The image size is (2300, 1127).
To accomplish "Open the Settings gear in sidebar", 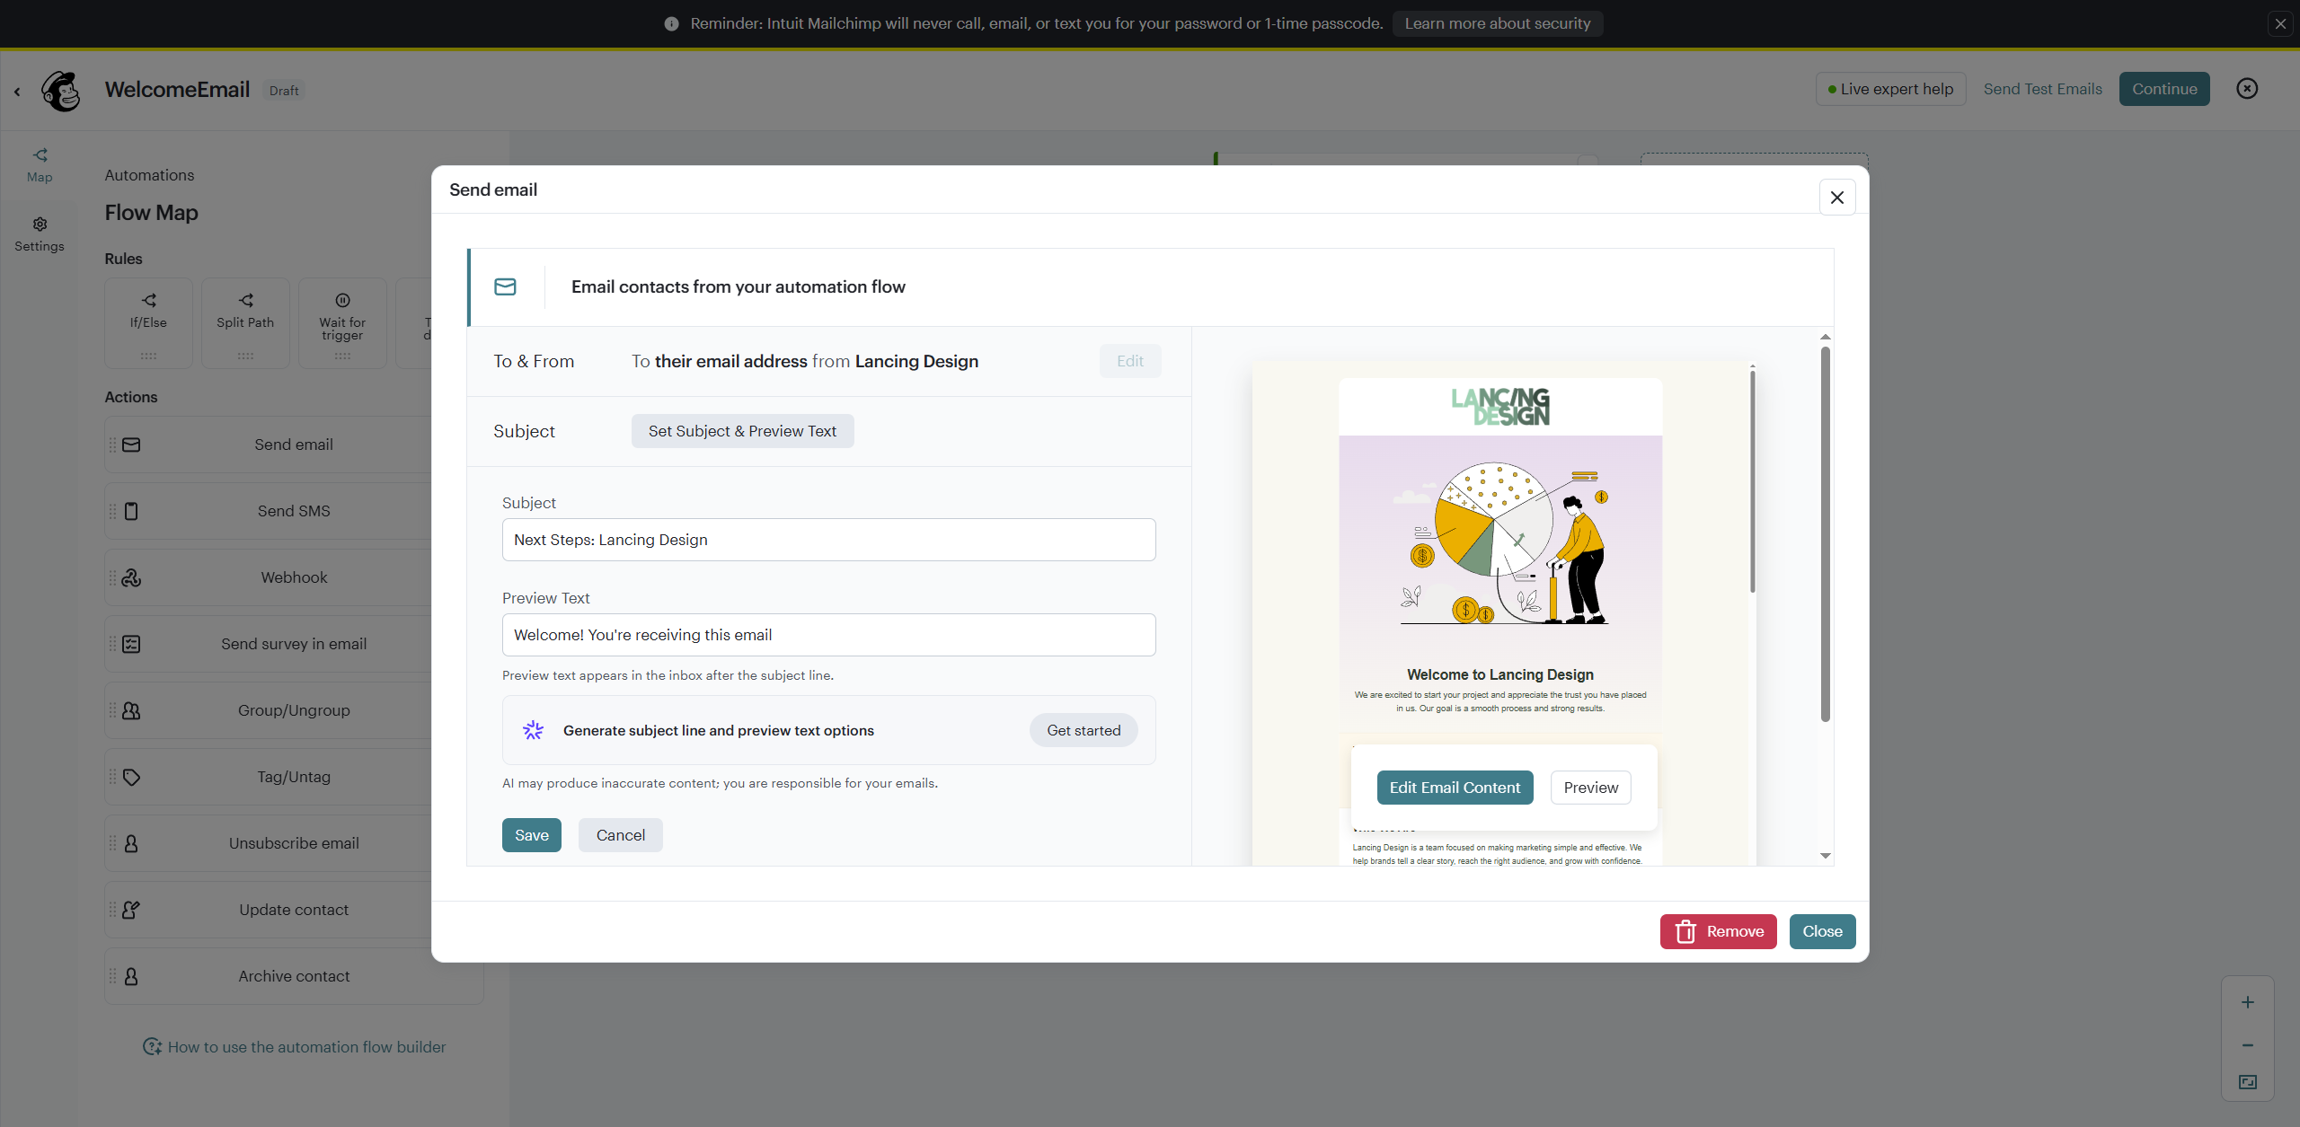I will 40,233.
